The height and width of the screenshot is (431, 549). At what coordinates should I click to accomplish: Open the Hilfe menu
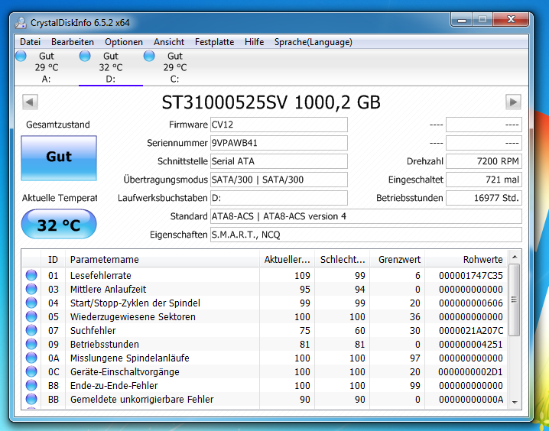[x=254, y=42]
